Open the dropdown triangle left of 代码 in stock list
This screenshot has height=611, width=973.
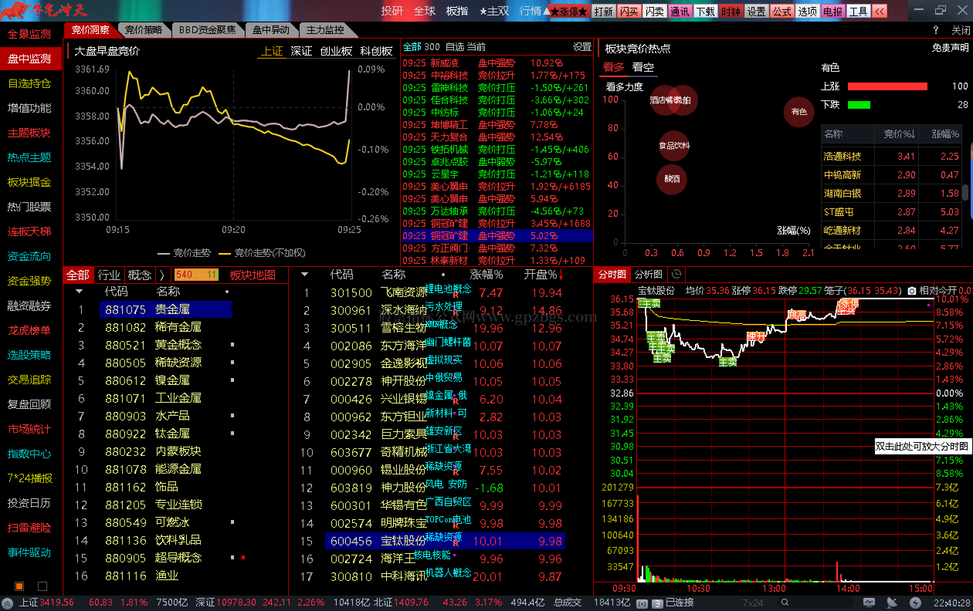(305, 274)
